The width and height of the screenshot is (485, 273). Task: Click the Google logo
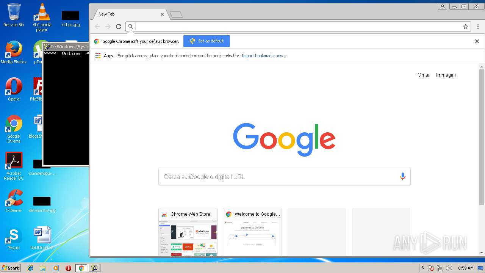pyautogui.click(x=284, y=139)
